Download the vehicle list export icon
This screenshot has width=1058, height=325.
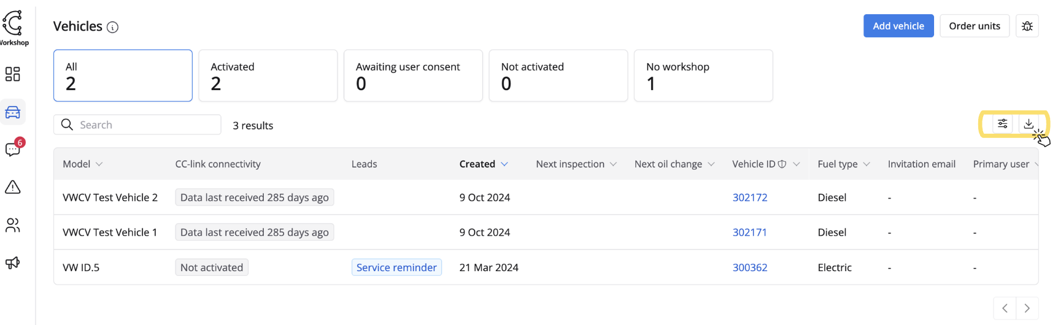click(1029, 124)
